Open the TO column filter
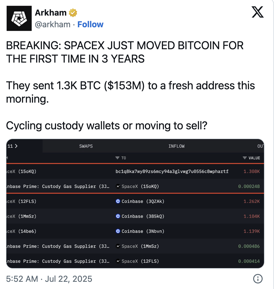 [118, 158]
